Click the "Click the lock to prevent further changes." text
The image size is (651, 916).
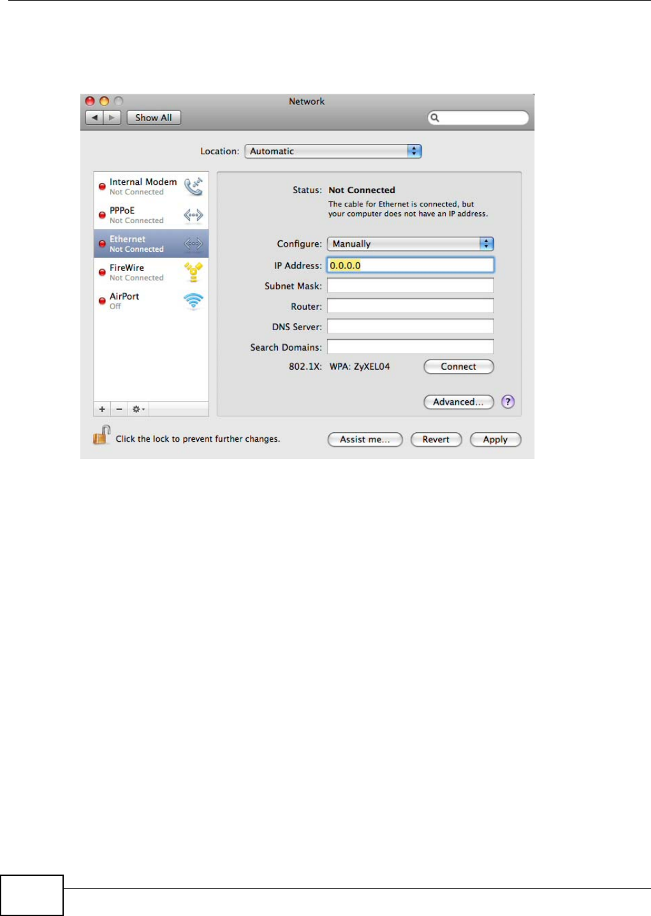click(198, 439)
